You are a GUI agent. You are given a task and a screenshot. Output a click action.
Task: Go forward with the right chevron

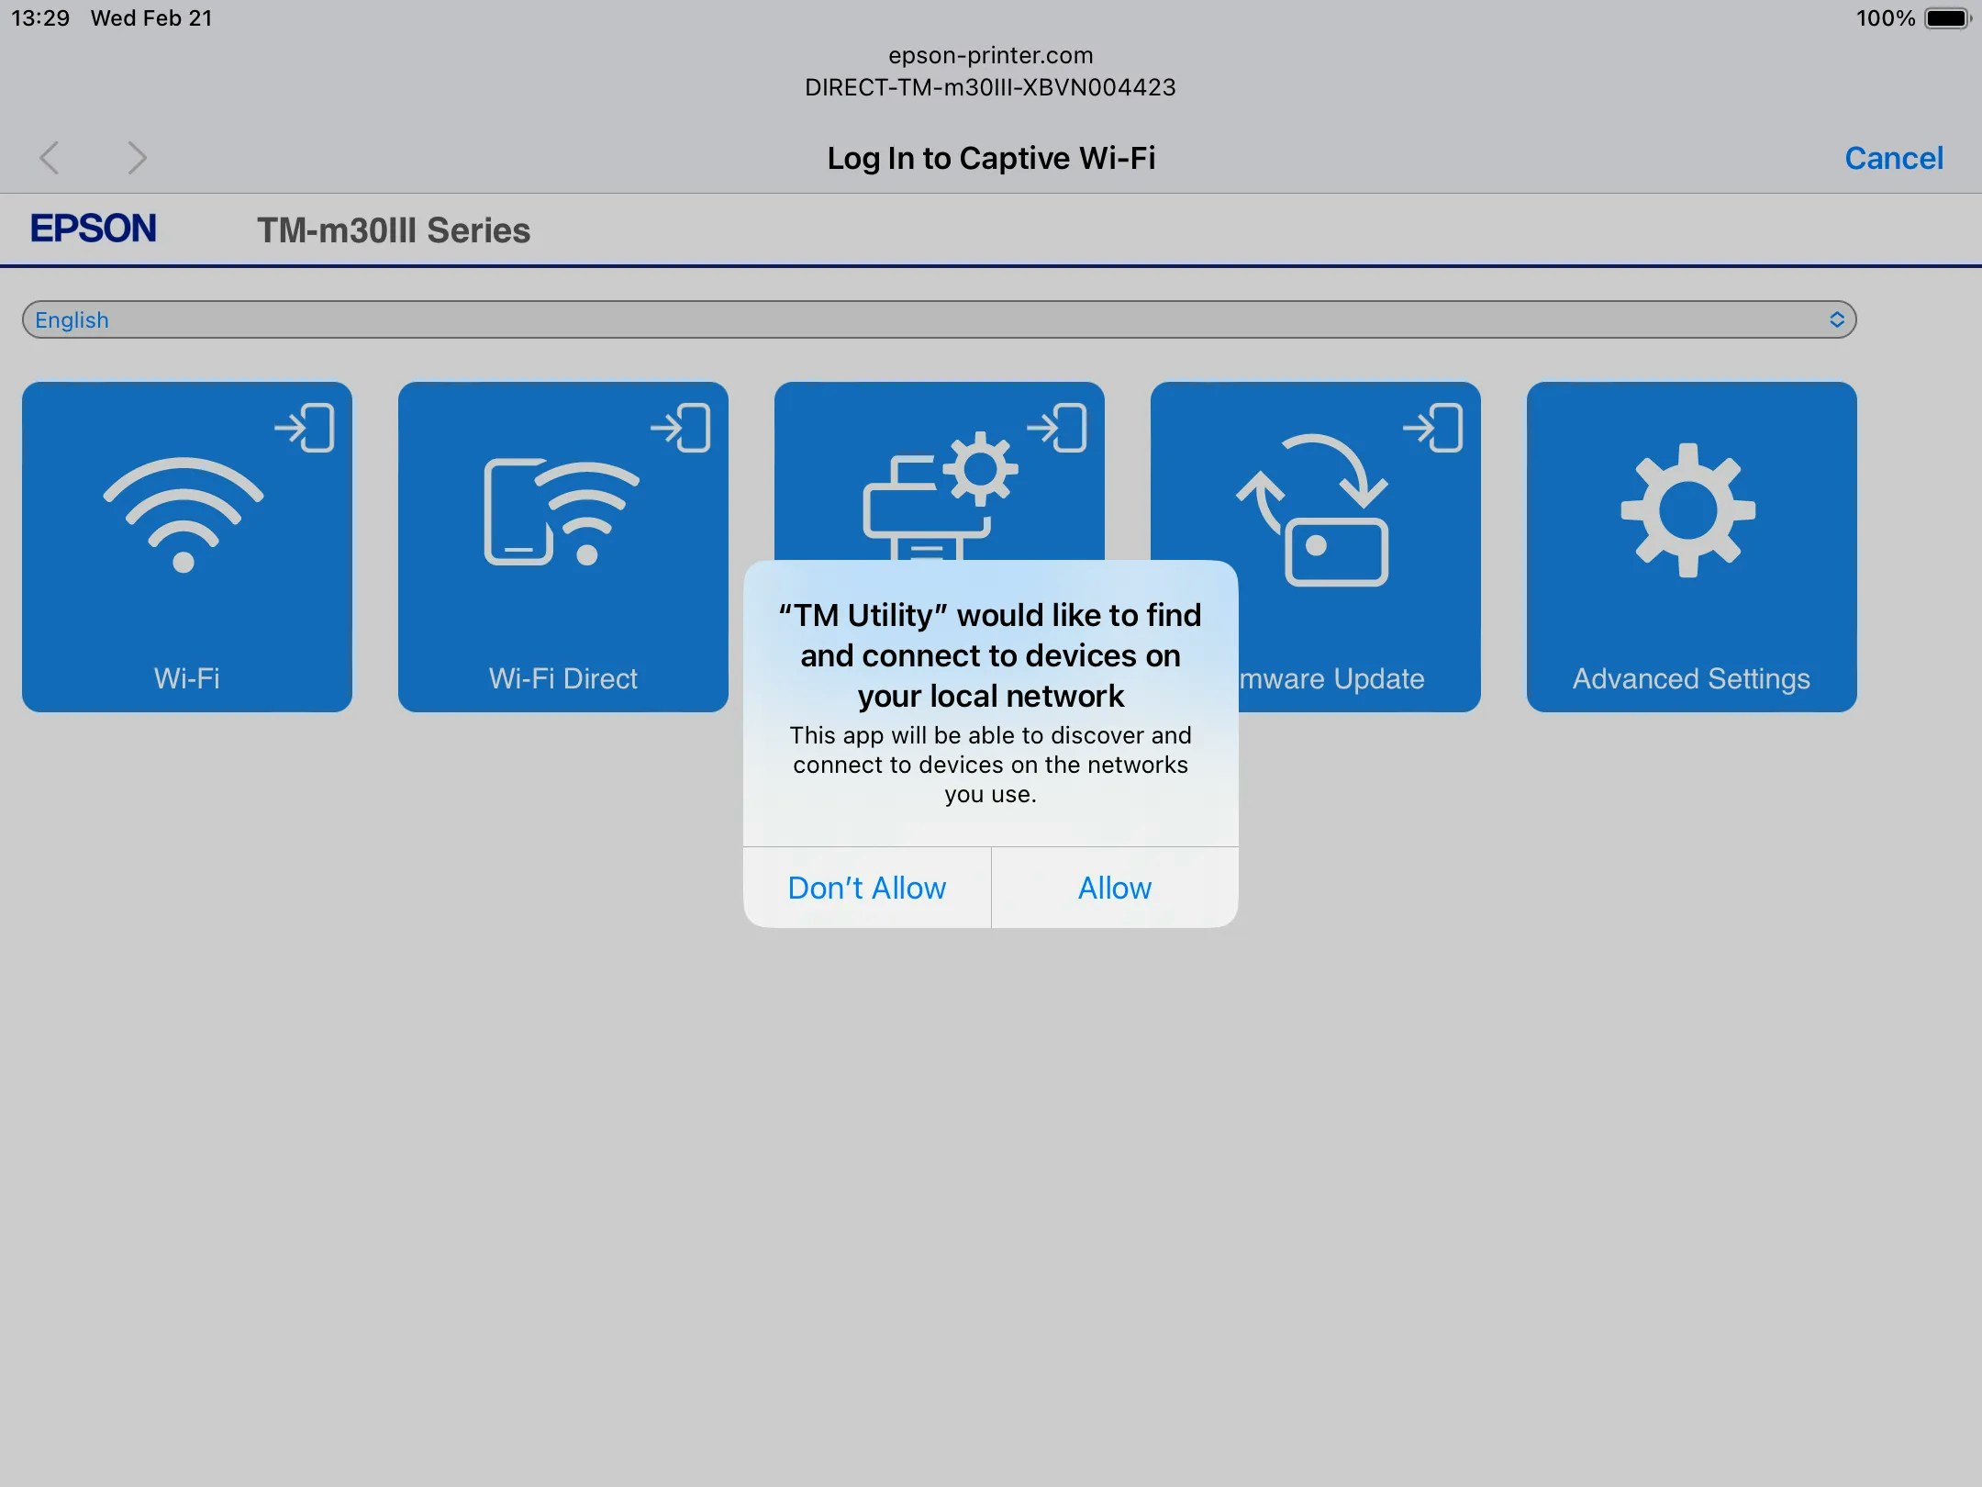pos(137,158)
